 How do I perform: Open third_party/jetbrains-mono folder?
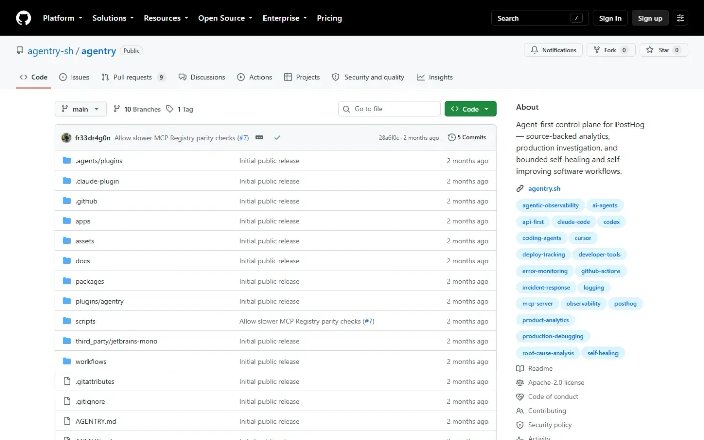pos(117,341)
